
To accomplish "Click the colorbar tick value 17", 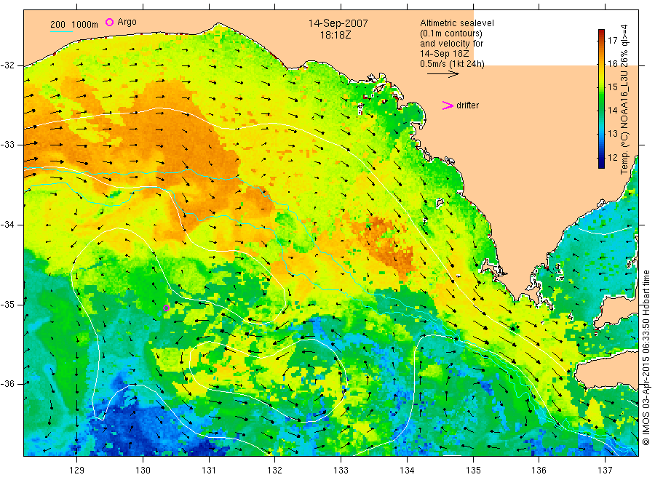I will pos(612,41).
